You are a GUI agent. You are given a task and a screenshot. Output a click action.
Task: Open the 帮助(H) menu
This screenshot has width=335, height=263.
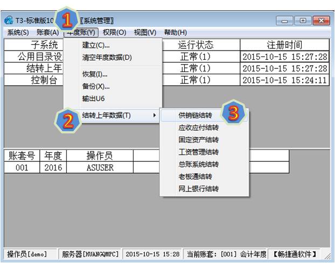[175, 33]
